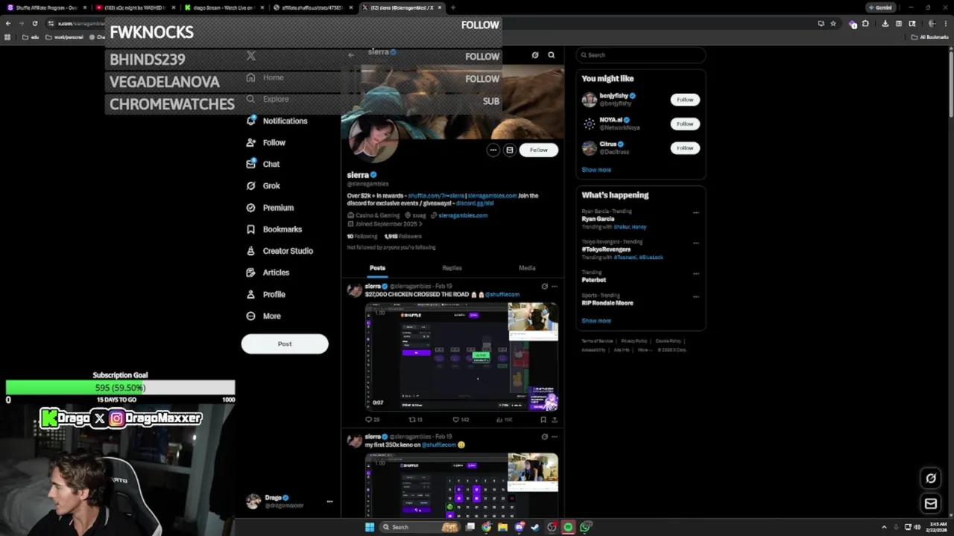The image size is (954, 536).
Task: Open Grok floating button at bottom right
Action: [931, 478]
